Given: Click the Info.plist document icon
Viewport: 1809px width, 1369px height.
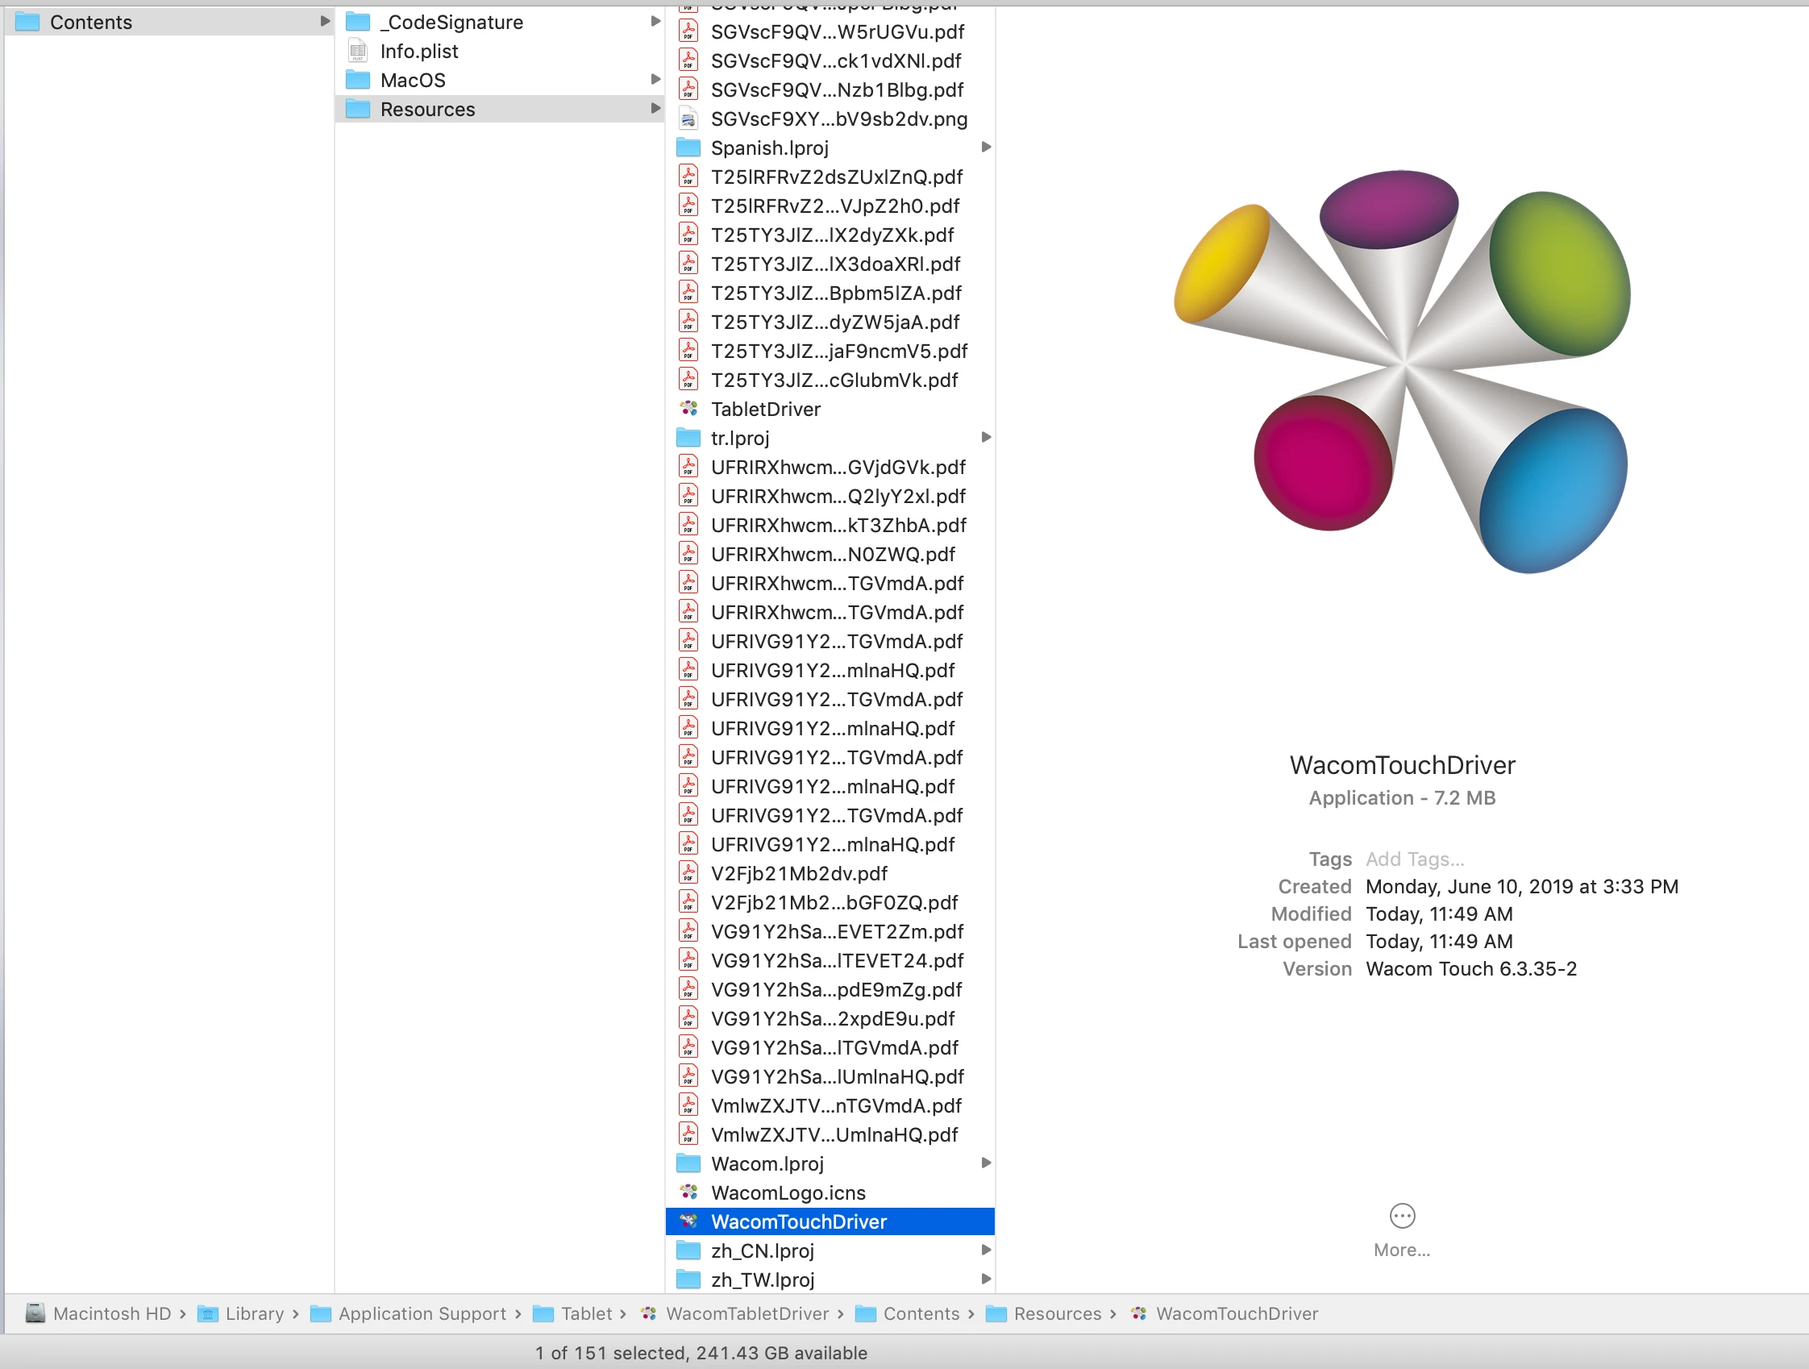Looking at the screenshot, I should (x=357, y=51).
